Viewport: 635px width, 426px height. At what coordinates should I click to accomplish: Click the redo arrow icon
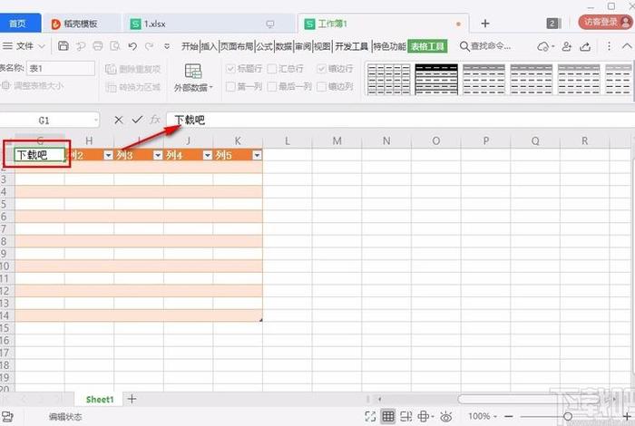[x=150, y=46]
